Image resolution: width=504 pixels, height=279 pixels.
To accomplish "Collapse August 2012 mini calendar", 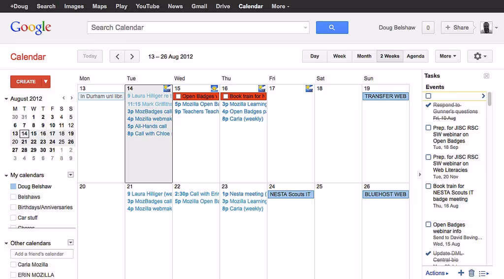I will pyautogui.click(x=6, y=99).
